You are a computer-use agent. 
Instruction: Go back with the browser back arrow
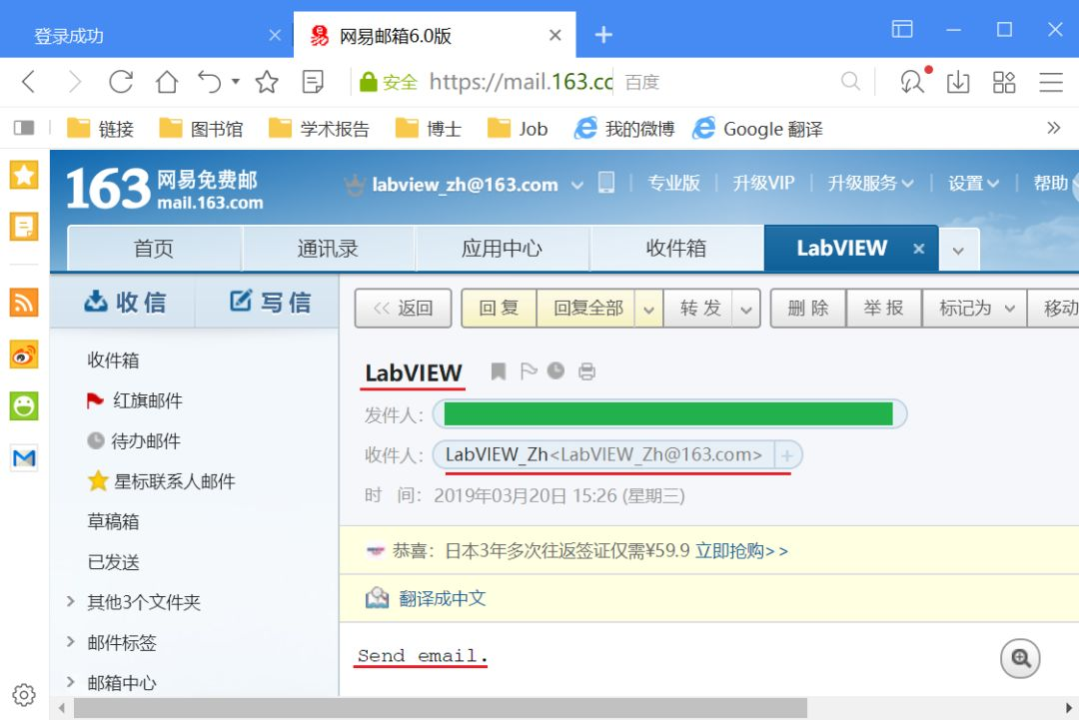28,82
